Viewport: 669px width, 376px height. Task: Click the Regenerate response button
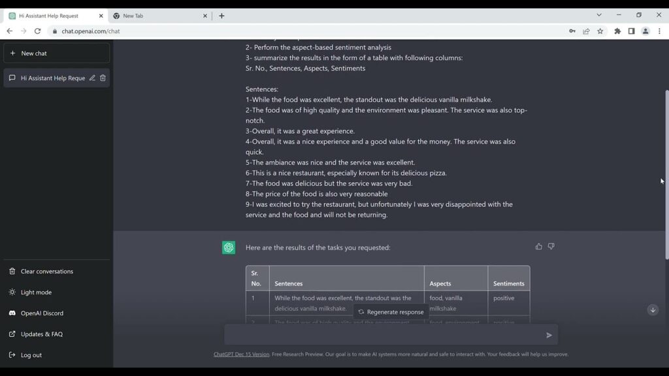coord(391,312)
